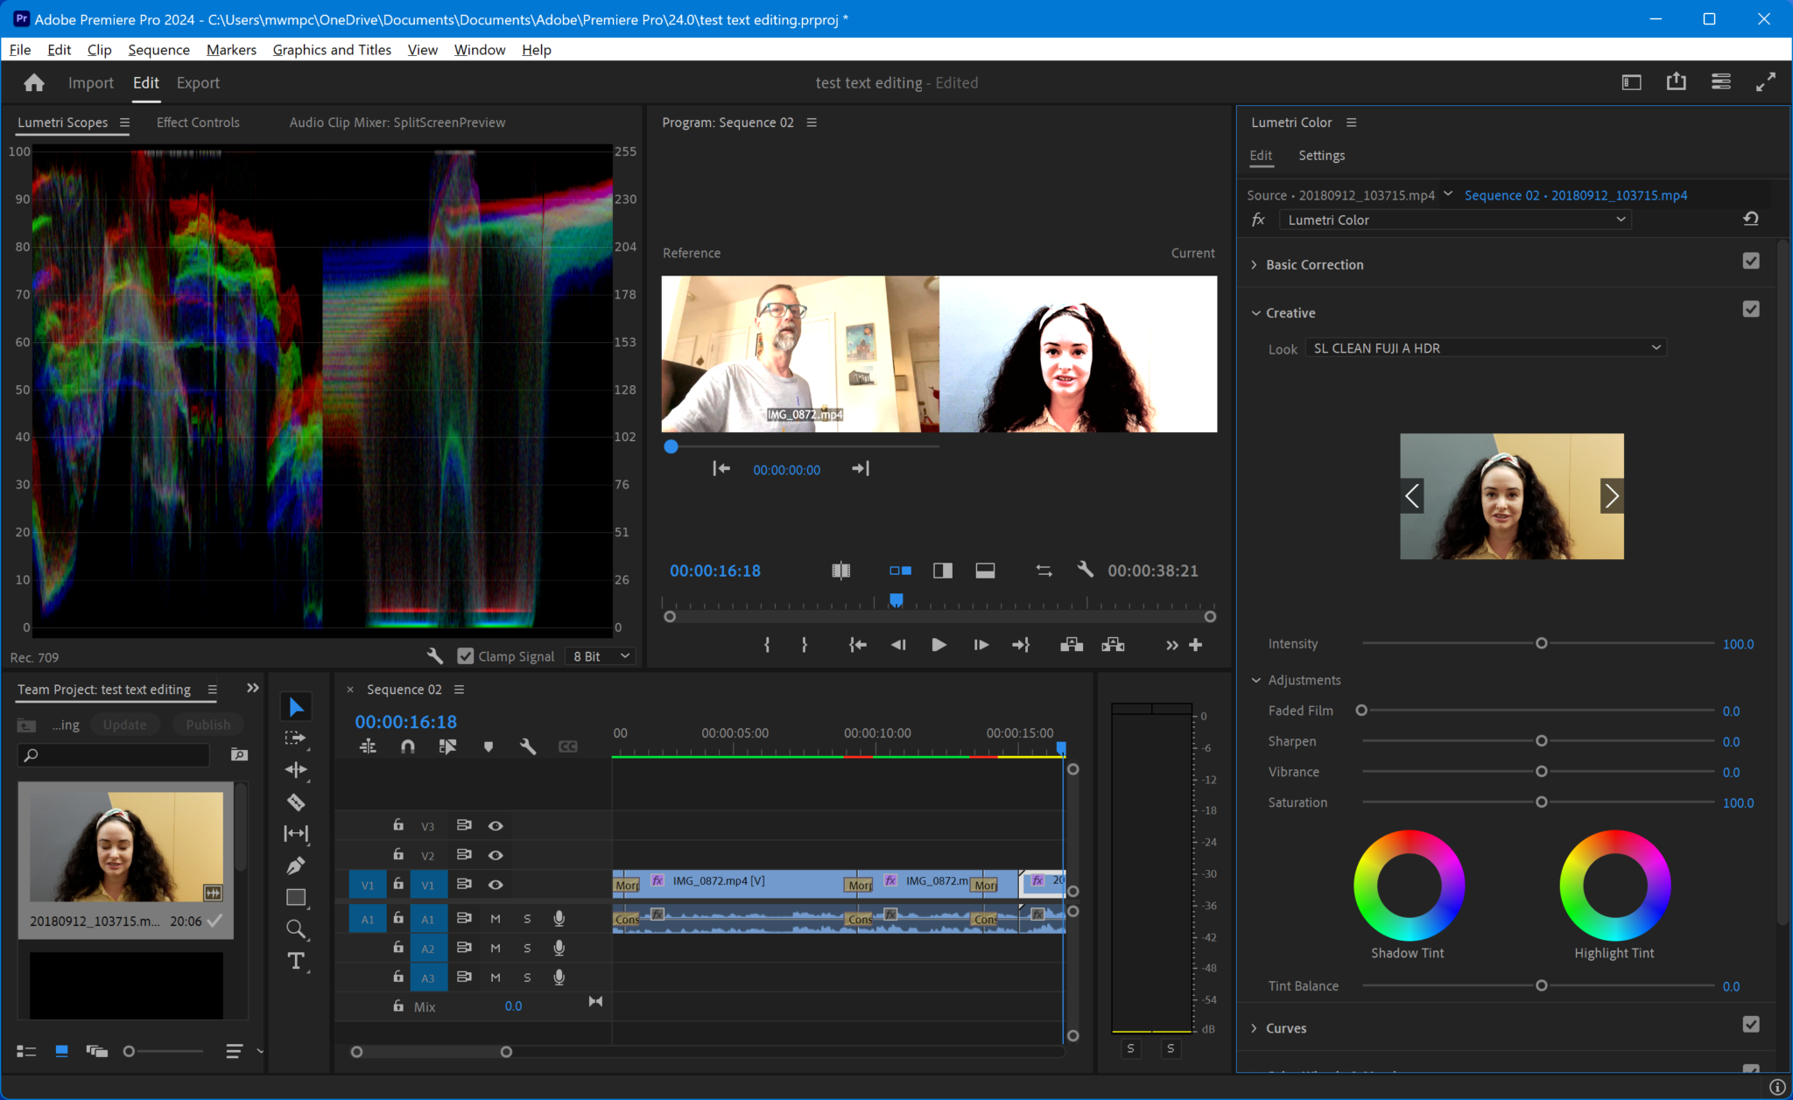
Task: Hide the V1 track output eye
Action: coord(496,884)
